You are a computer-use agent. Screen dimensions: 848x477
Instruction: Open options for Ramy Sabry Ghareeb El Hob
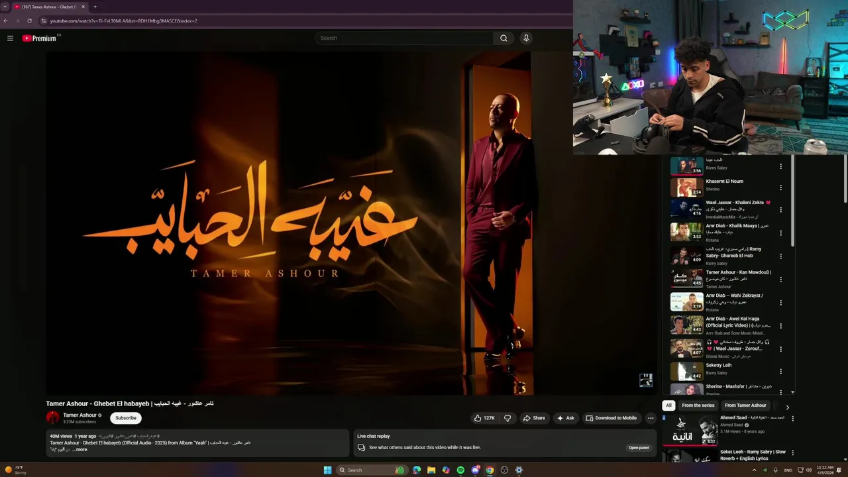pyautogui.click(x=780, y=256)
